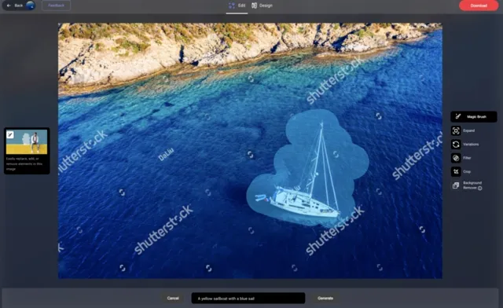Select the Expand tool icon
This screenshot has width=503, height=308.
click(456, 130)
